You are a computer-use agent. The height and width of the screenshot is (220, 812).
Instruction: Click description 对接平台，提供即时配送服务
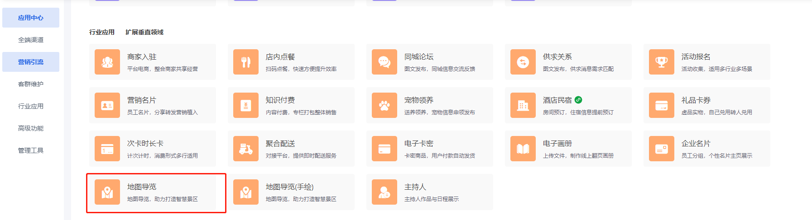point(301,156)
